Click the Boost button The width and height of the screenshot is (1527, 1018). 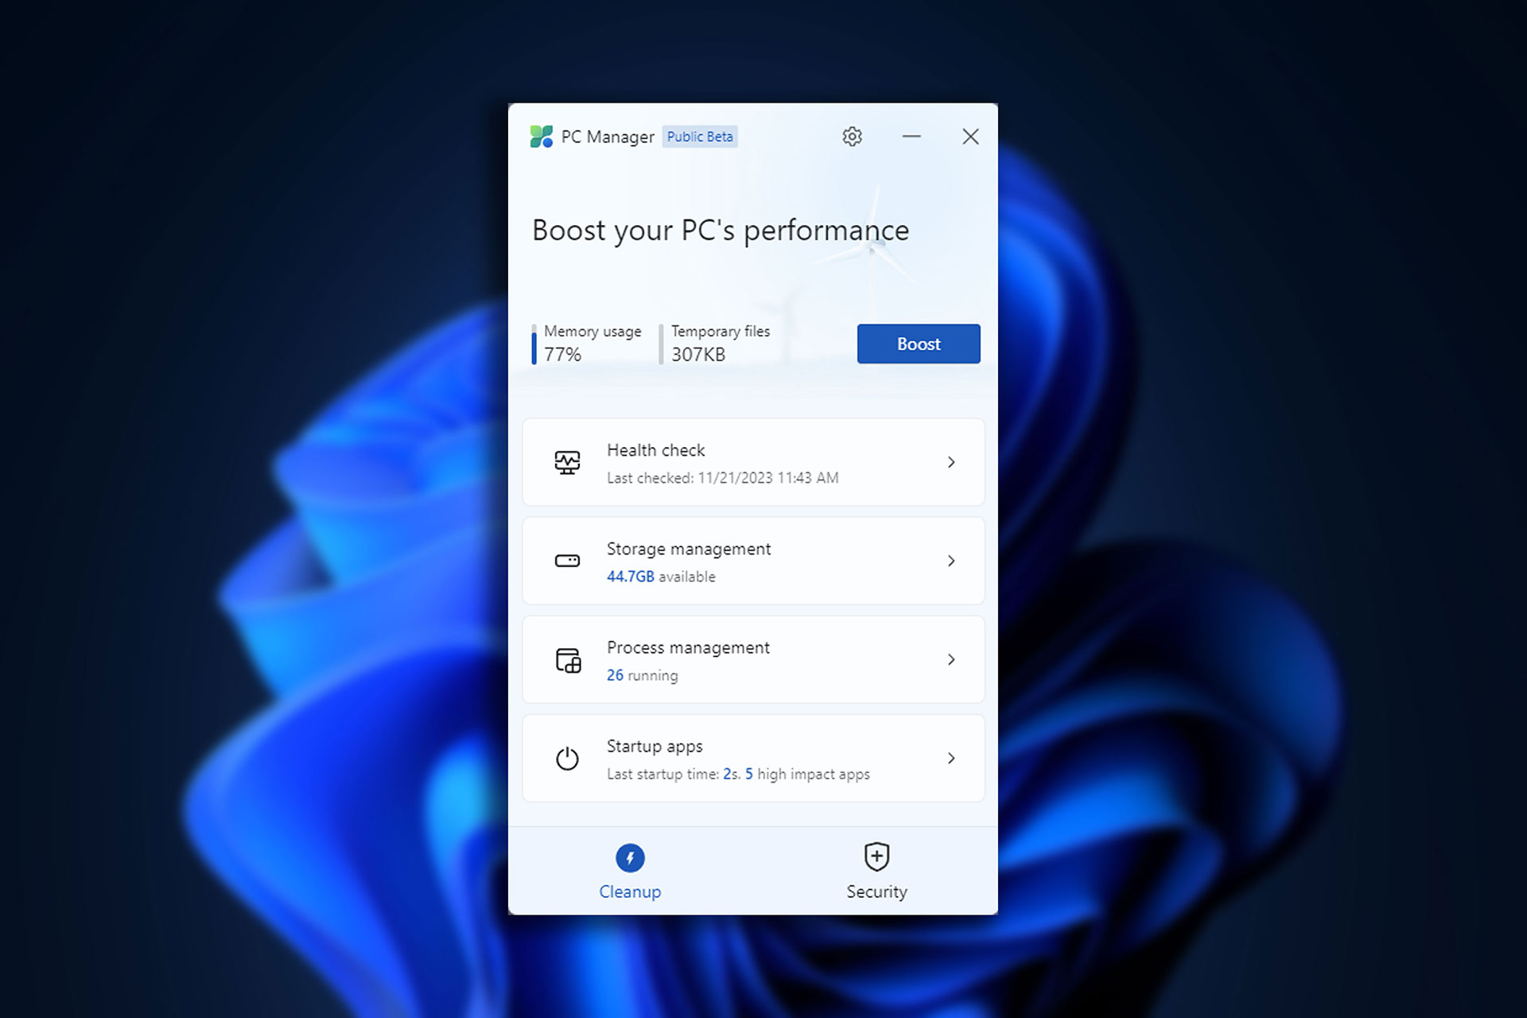918,343
